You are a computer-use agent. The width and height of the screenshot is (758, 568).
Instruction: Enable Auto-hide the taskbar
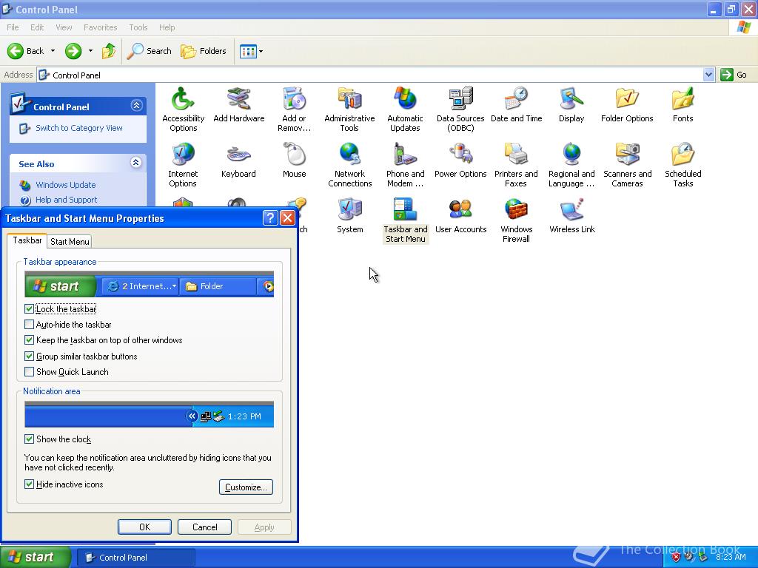(x=29, y=324)
